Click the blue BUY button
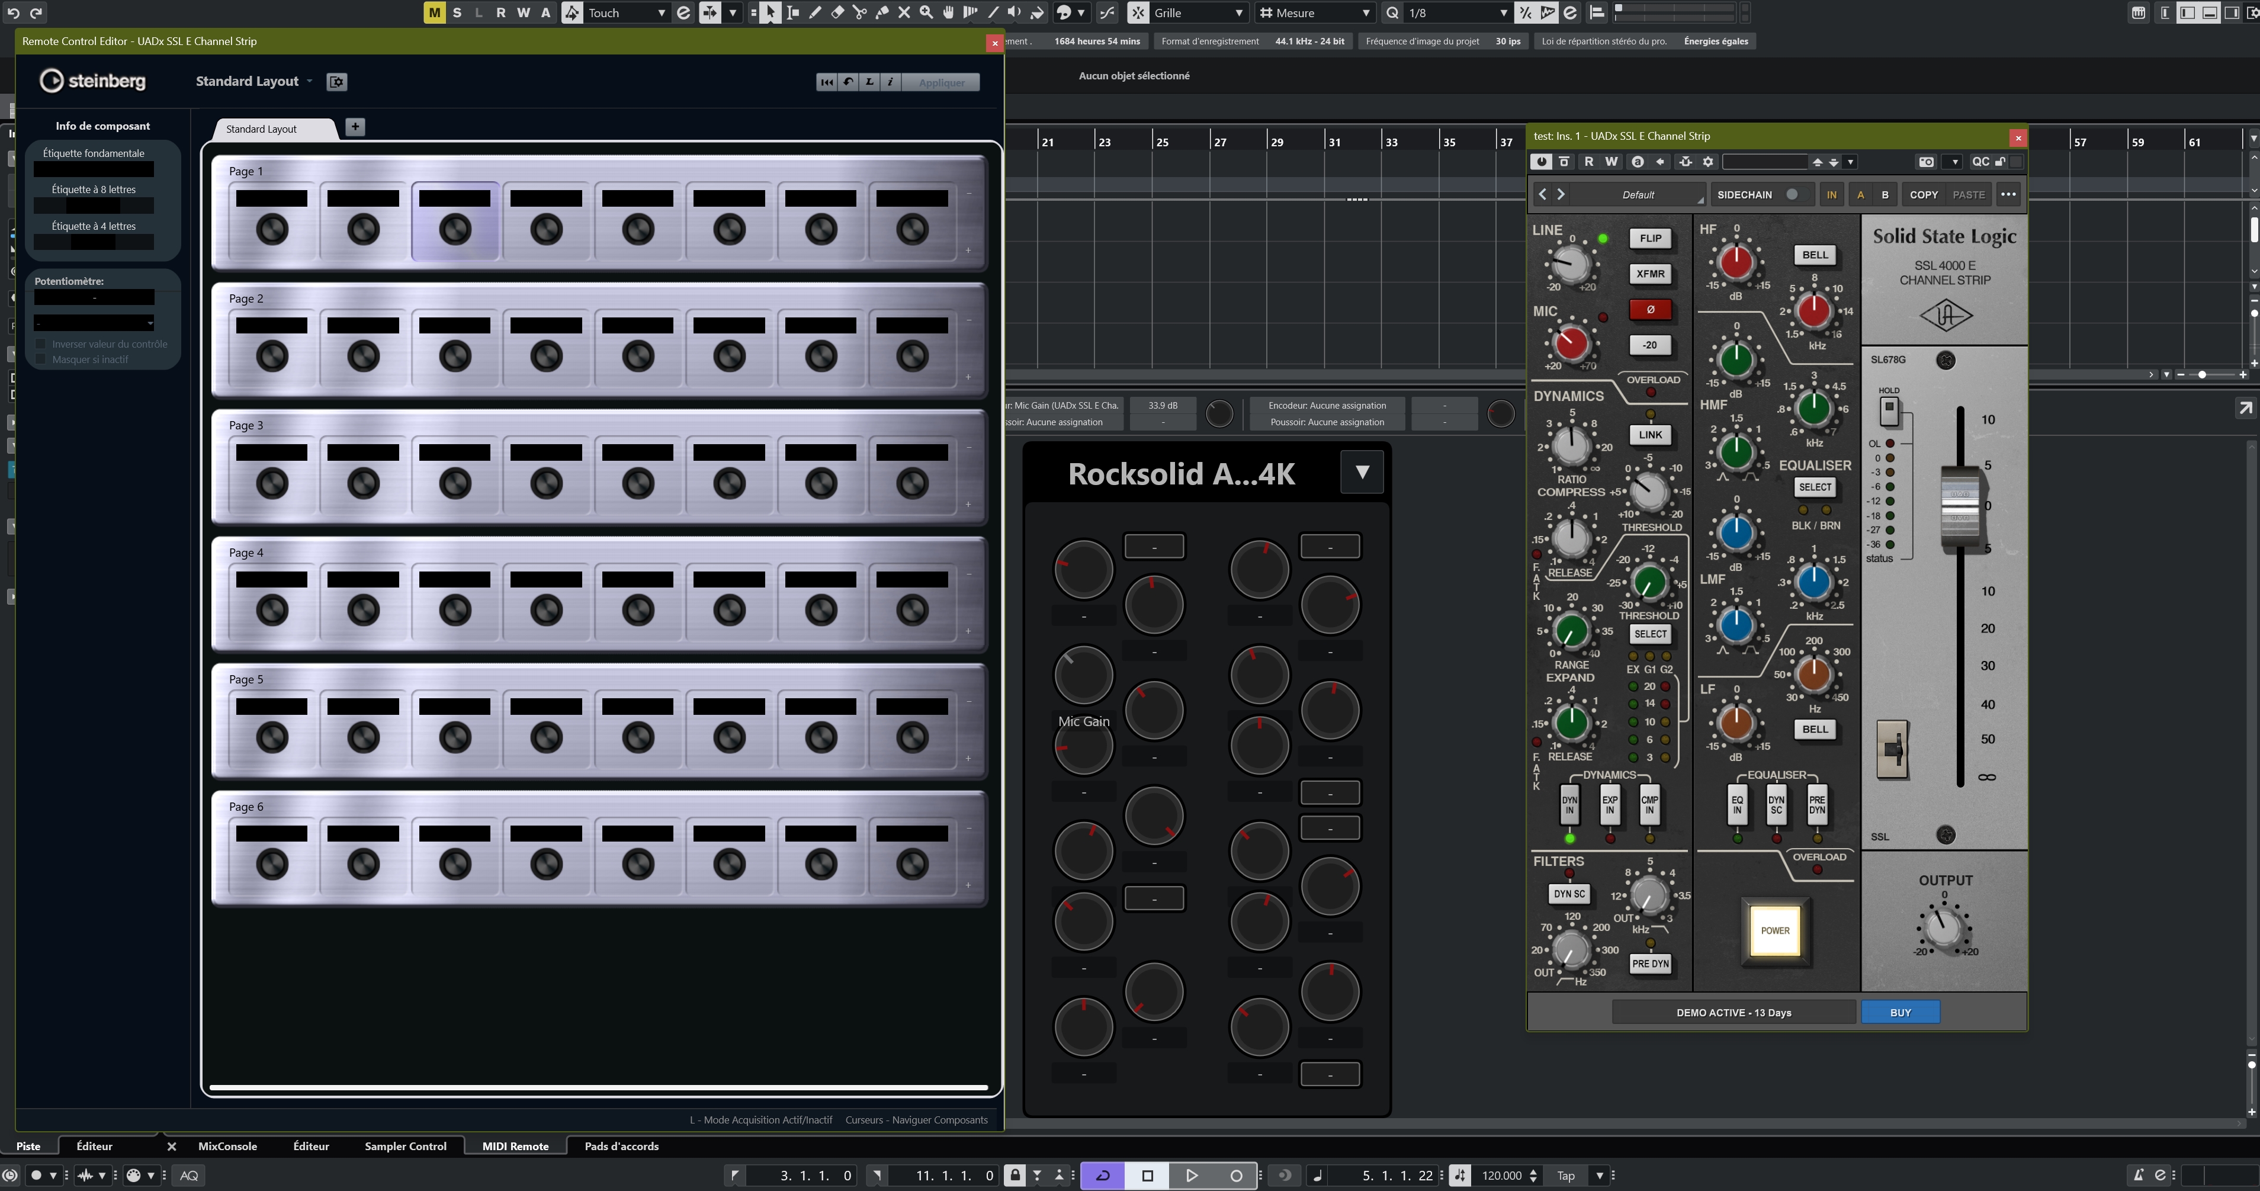 (1901, 1012)
